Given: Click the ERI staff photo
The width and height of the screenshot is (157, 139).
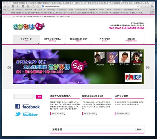Looking at the screenshot, I should pyautogui.click(x=112, y=57).
